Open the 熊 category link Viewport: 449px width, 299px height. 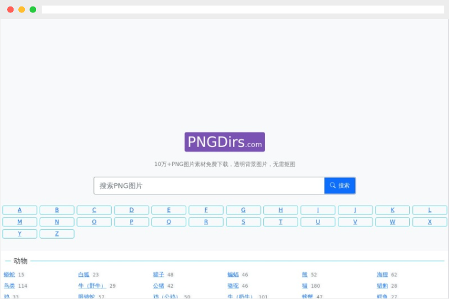[x=305, y=274]
